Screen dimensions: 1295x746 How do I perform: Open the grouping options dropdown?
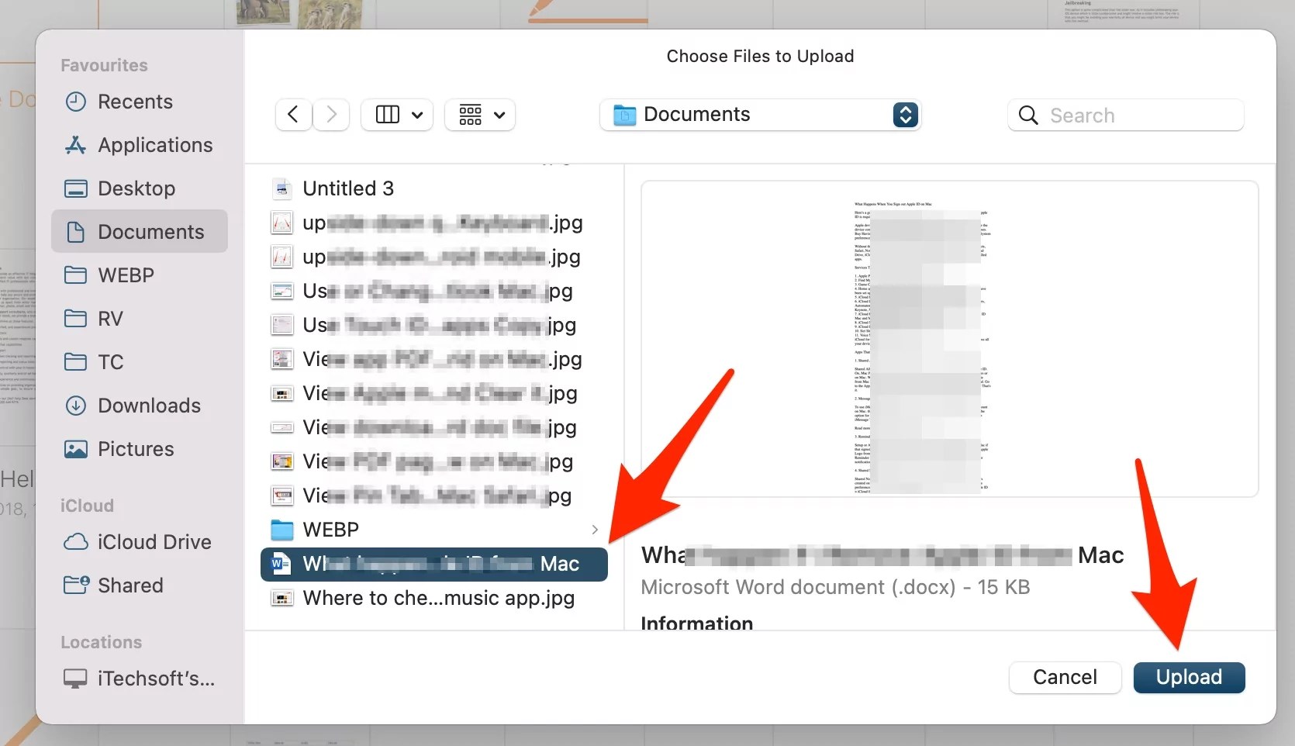pos(479,114)
